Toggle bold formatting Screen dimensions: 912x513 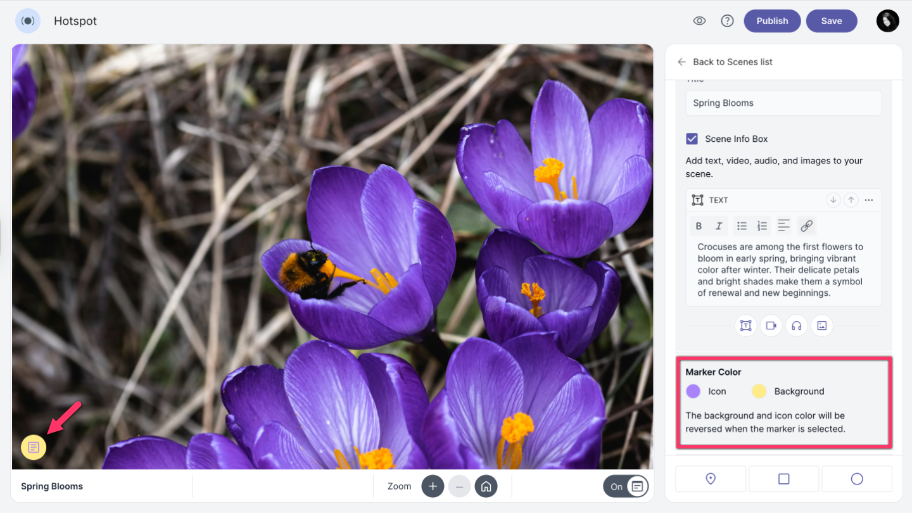point(699,226)
